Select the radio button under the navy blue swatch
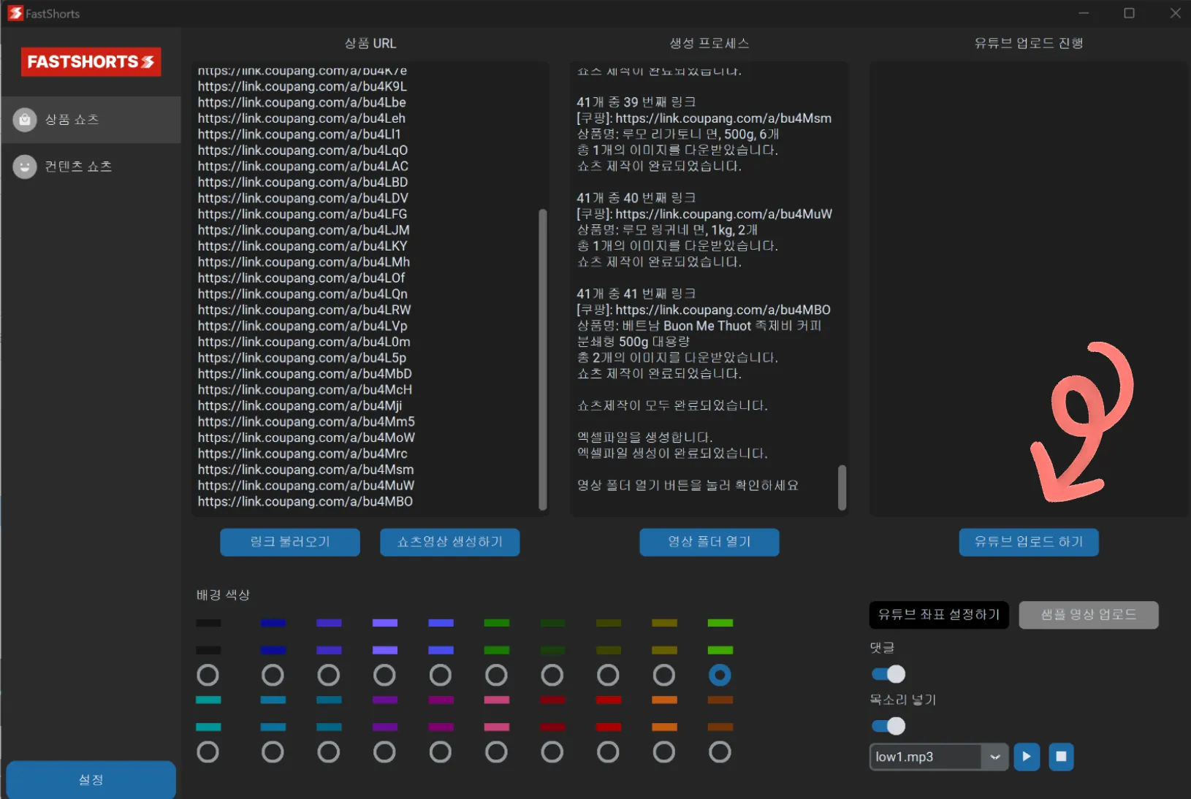 pyautogui.click(x=273, y=676)
